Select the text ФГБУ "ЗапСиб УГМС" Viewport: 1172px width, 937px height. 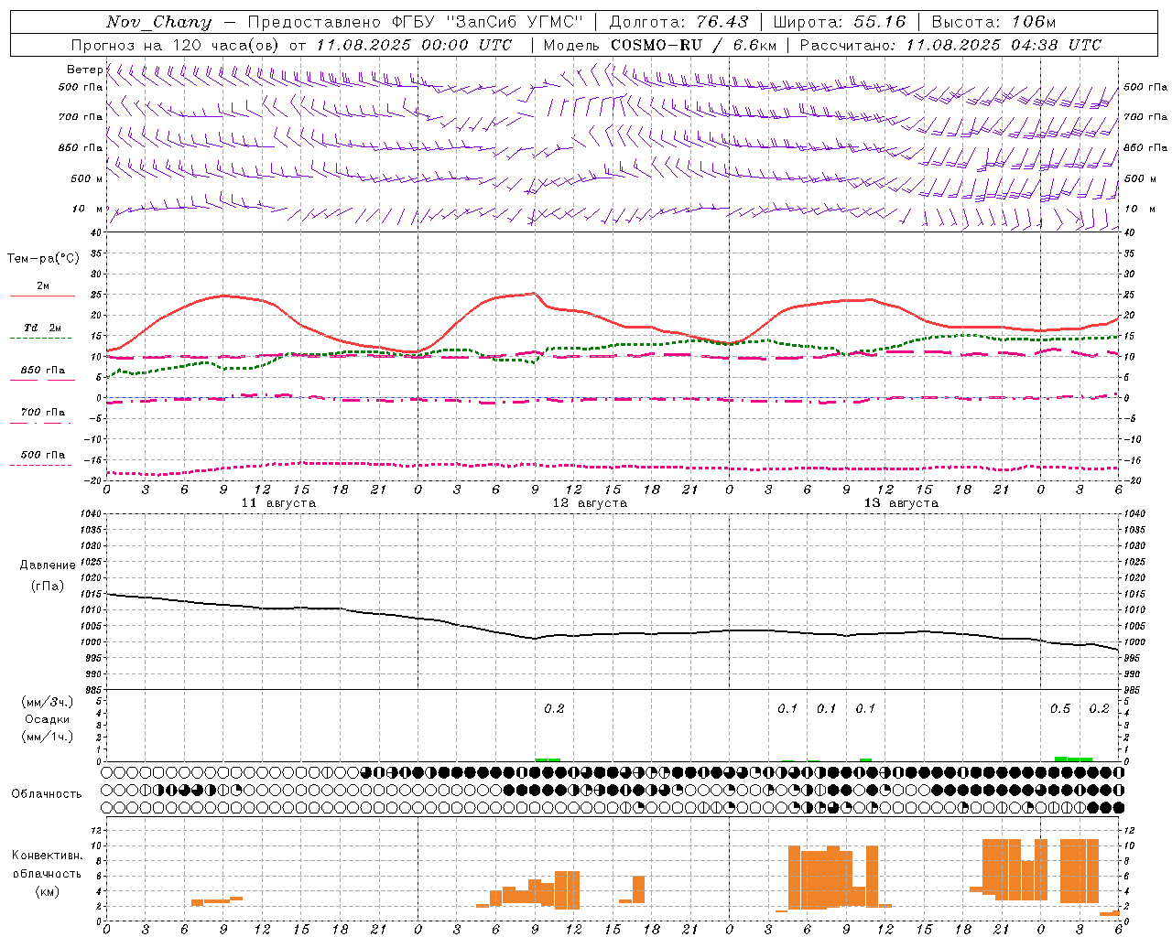tap(488, 22)
